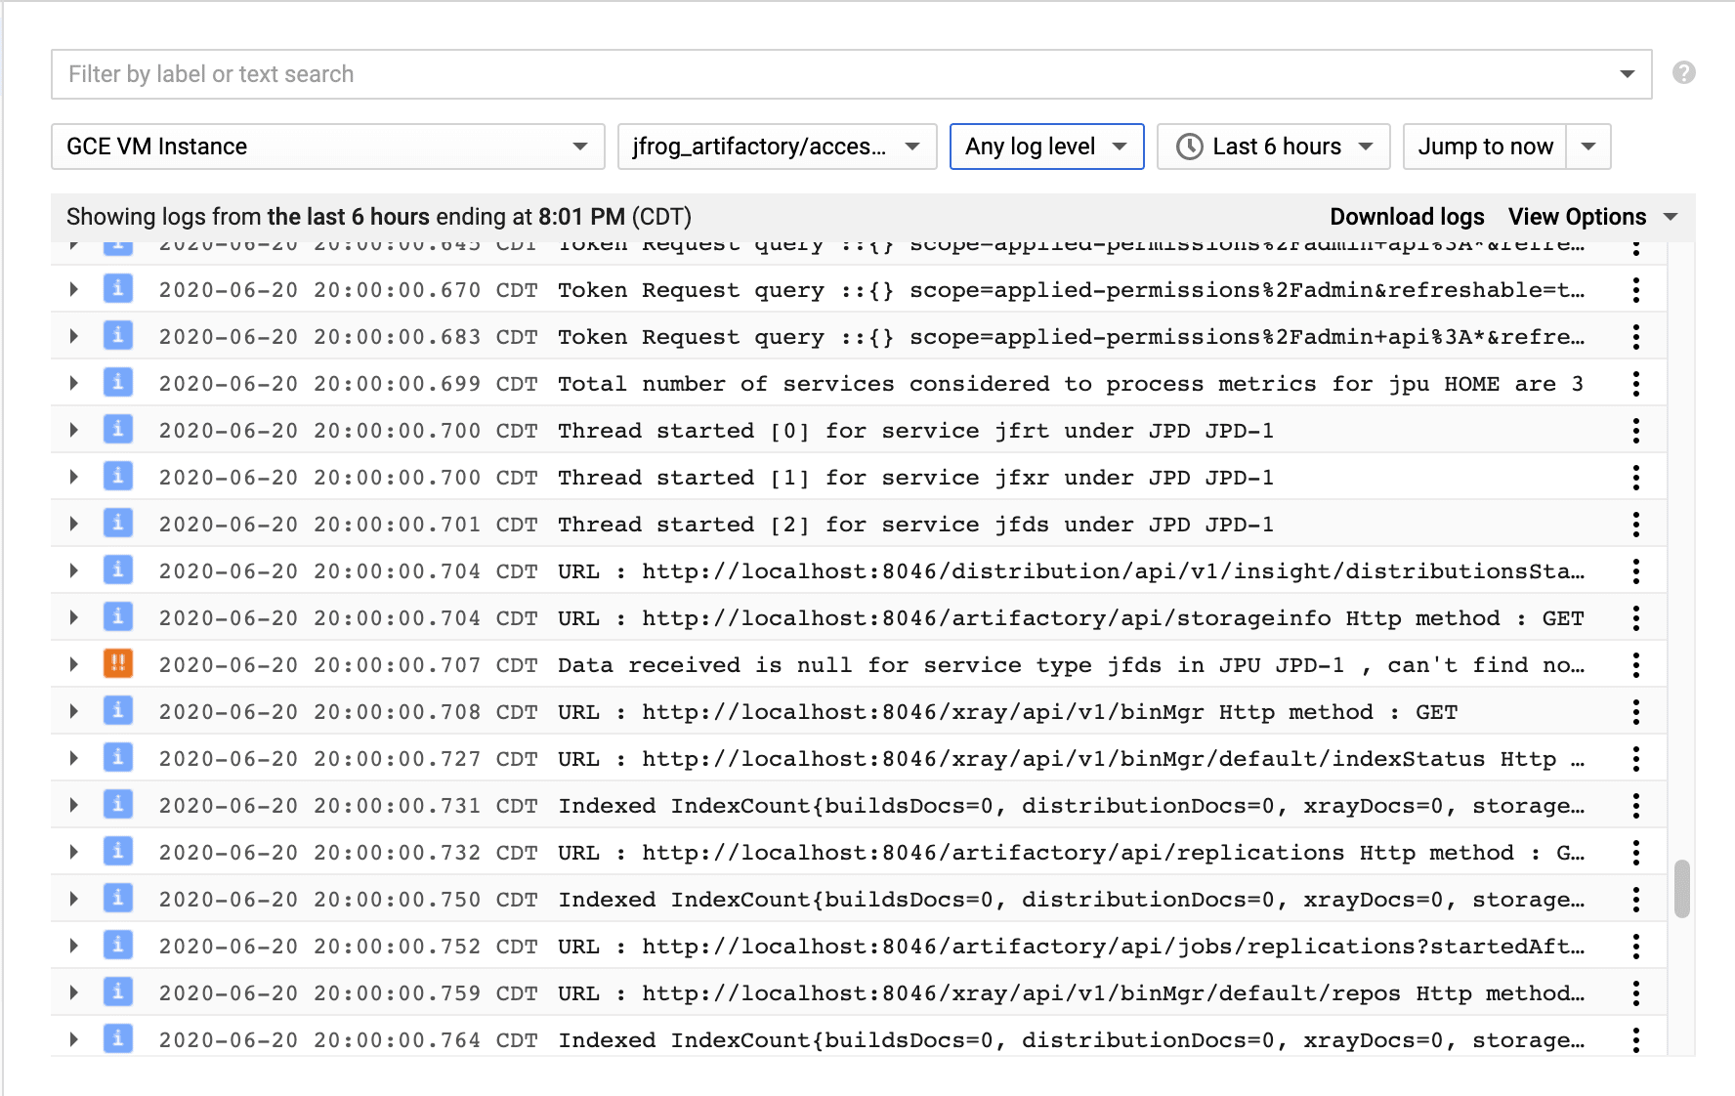Expand the Thread started [1] jfxr log entry
The image size is (1735, 1096).
click(x=74, y=478)
